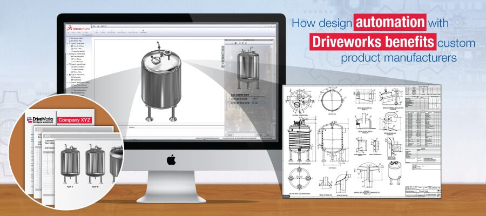Click the 3D tank model in the viewport
Viewport: 486px width, 216px height.
161,81
